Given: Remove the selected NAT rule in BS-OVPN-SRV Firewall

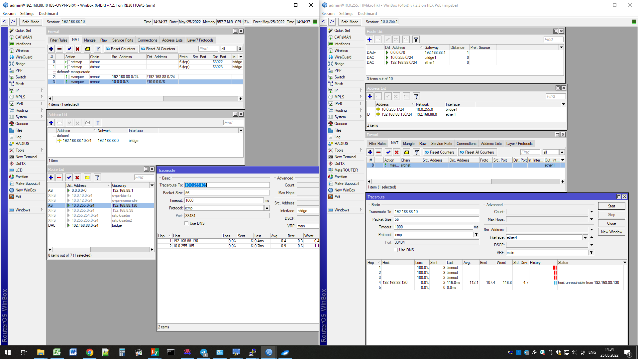Looking at the screenshot, I should [x=59, y=49].
